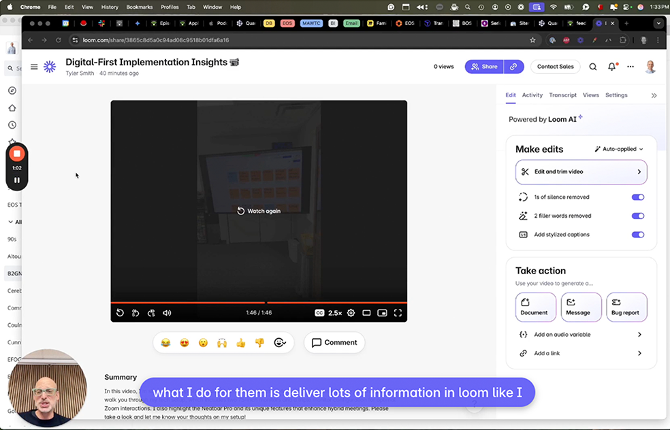Open the Chrome tab list dropdown
The height and width of the screenshot is (430, 670).
(x=658, y=24)
